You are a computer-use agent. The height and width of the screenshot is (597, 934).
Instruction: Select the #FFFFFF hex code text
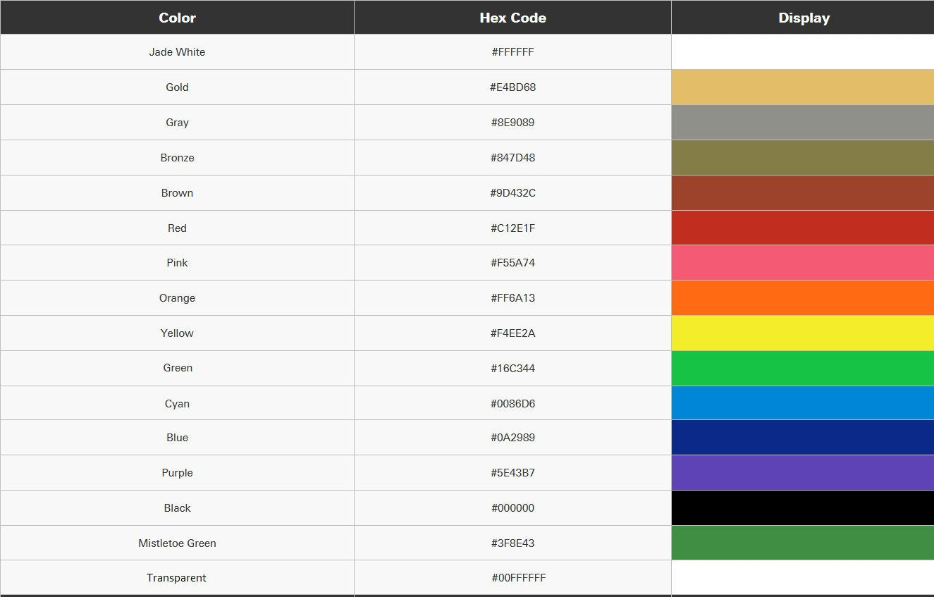coord(512,52)
